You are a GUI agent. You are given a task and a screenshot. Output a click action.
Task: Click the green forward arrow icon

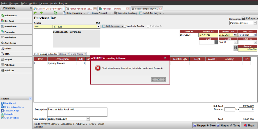tap(41, 13)
